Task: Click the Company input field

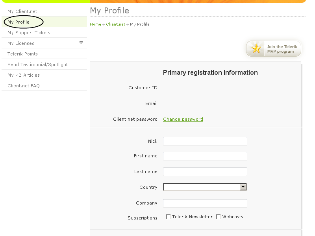Action: pyautogui.click(x=205, y=203)
